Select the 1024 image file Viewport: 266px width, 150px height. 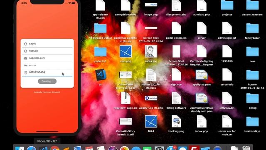pyautogui.click(x=151, y=121)
